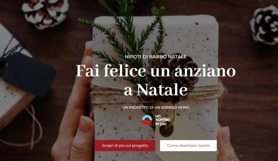Click the dark blue gift tag
Image resolution: width=278 pixels, height=161 pixels.
(x=29, y=74)
